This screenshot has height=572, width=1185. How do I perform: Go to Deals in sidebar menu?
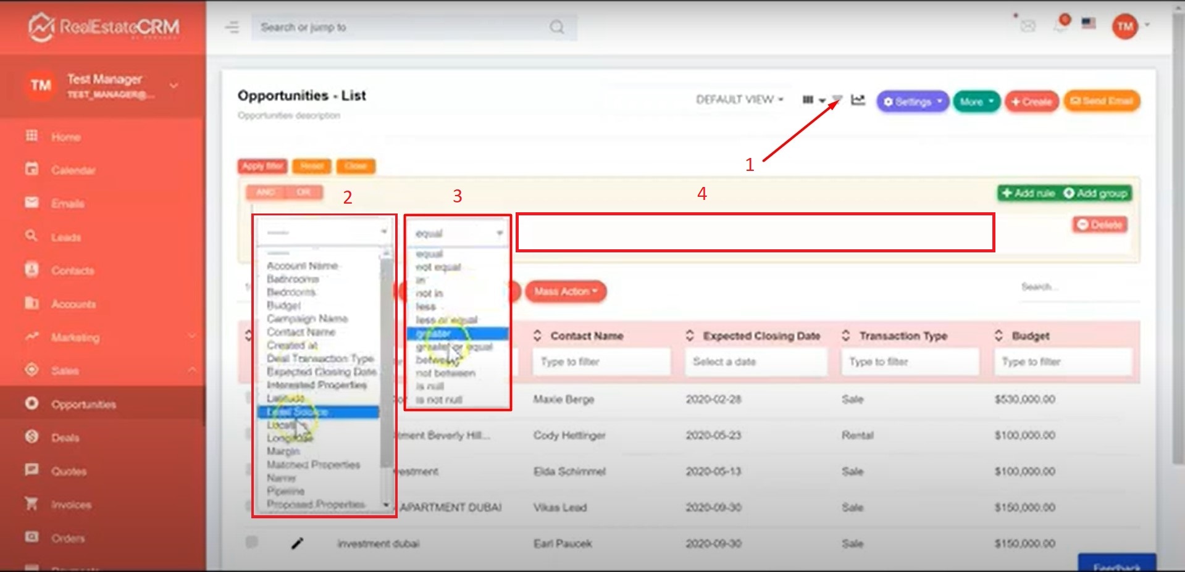click(x=65, y=438)
